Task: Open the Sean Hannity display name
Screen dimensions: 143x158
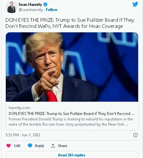Action: point(30,5)
